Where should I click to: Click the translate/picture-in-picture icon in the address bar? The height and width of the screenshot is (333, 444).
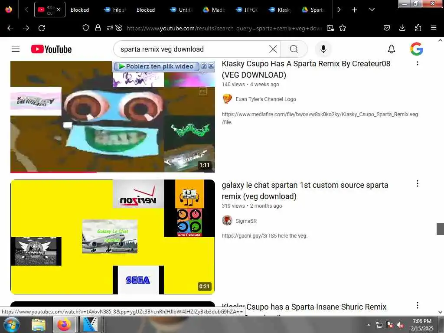[x=330, y=28]
